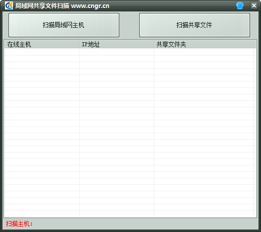The image size is (261, 232).
Task: Select the second empty cell under IP地址
Action: point(116,59)
